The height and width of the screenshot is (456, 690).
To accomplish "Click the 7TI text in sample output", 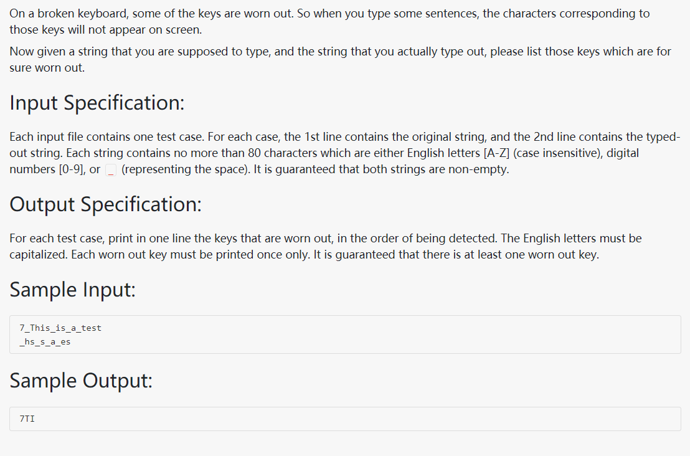I will pyautogui.click(x=27, y=419).
